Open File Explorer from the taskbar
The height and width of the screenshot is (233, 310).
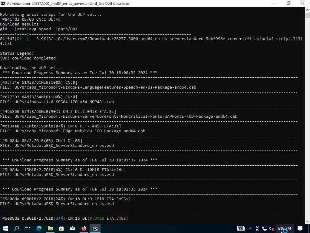click(x=50, y=228)
